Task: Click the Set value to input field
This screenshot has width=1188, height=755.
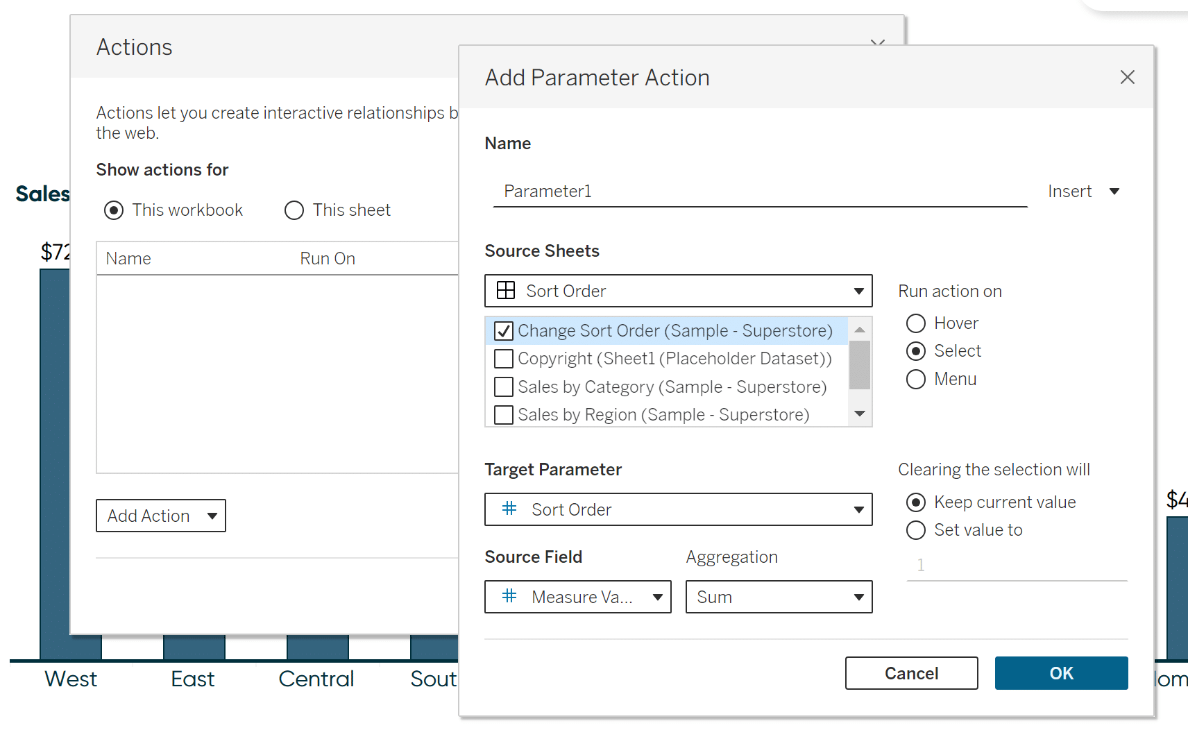Action: pyautogui.click(x=1017, y=566)
